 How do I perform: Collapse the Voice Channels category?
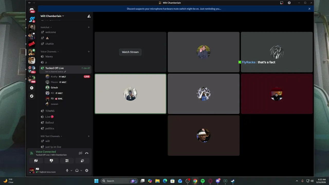coord(50,52)
